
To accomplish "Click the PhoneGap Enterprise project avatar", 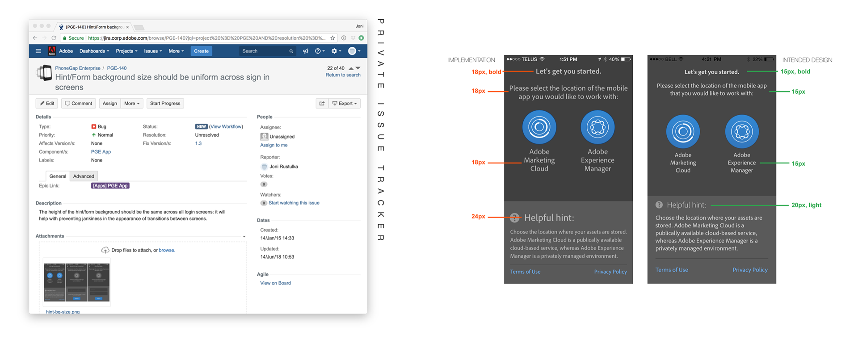I will click(x=44, y=73).
